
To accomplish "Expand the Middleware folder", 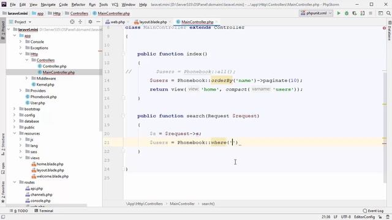I will 27,78.
